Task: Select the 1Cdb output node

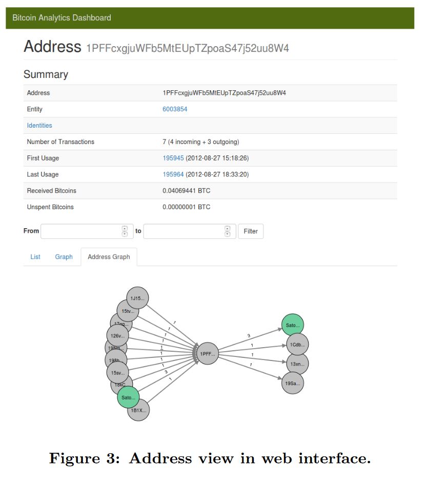Action: pyautogui.click(x=297, y=345)
